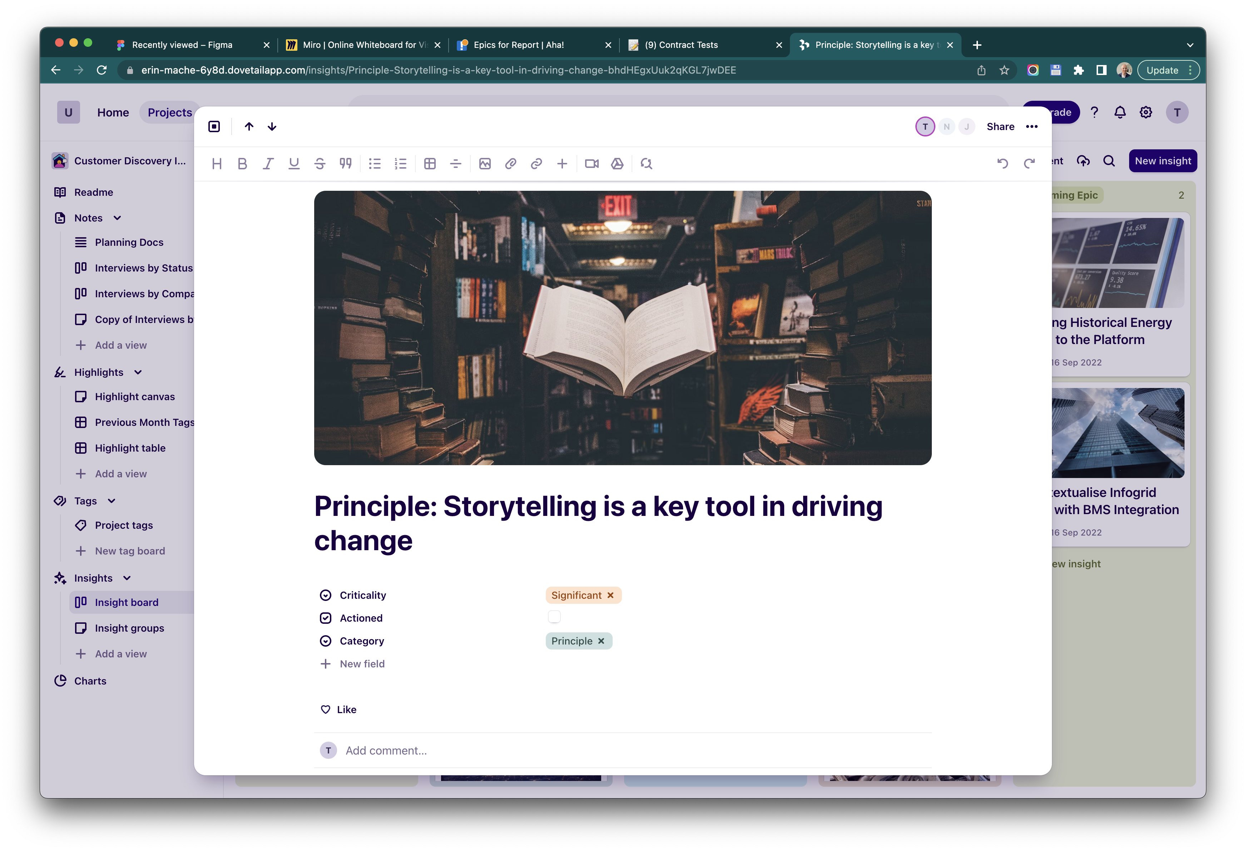1246x851 pixels.
Task: Open Insight groups view in sidebar
Action: pos(129,628)
